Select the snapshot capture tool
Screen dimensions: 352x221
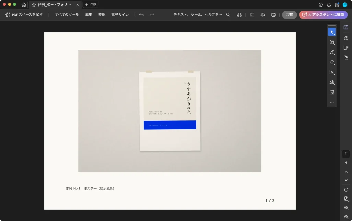point(332,92)
